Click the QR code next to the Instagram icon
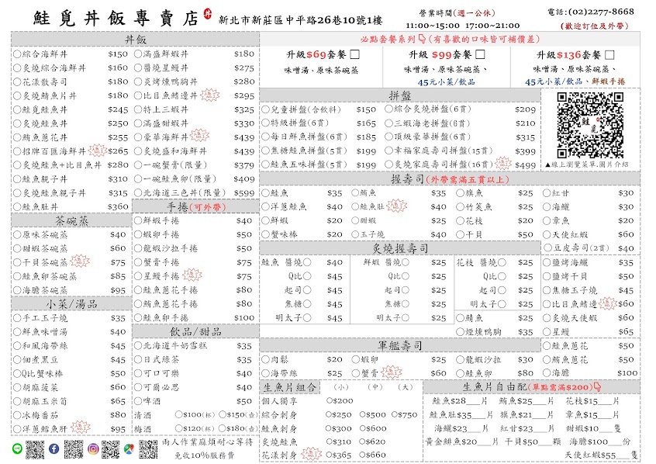Screen dimensions: 656x464 (x=110, y=449)
